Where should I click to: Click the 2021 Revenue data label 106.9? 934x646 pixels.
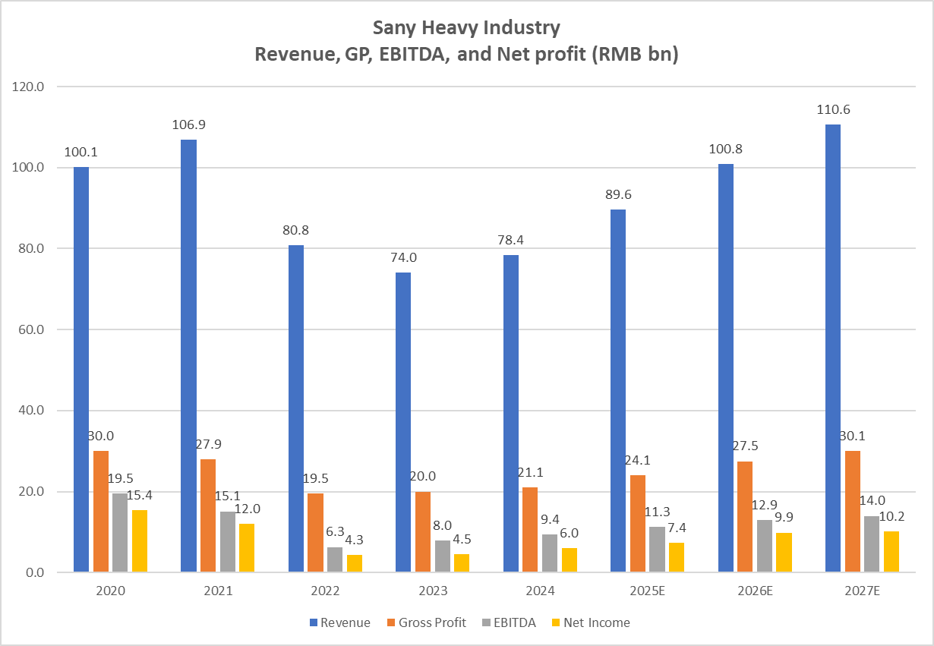click(x=188, y=124)
